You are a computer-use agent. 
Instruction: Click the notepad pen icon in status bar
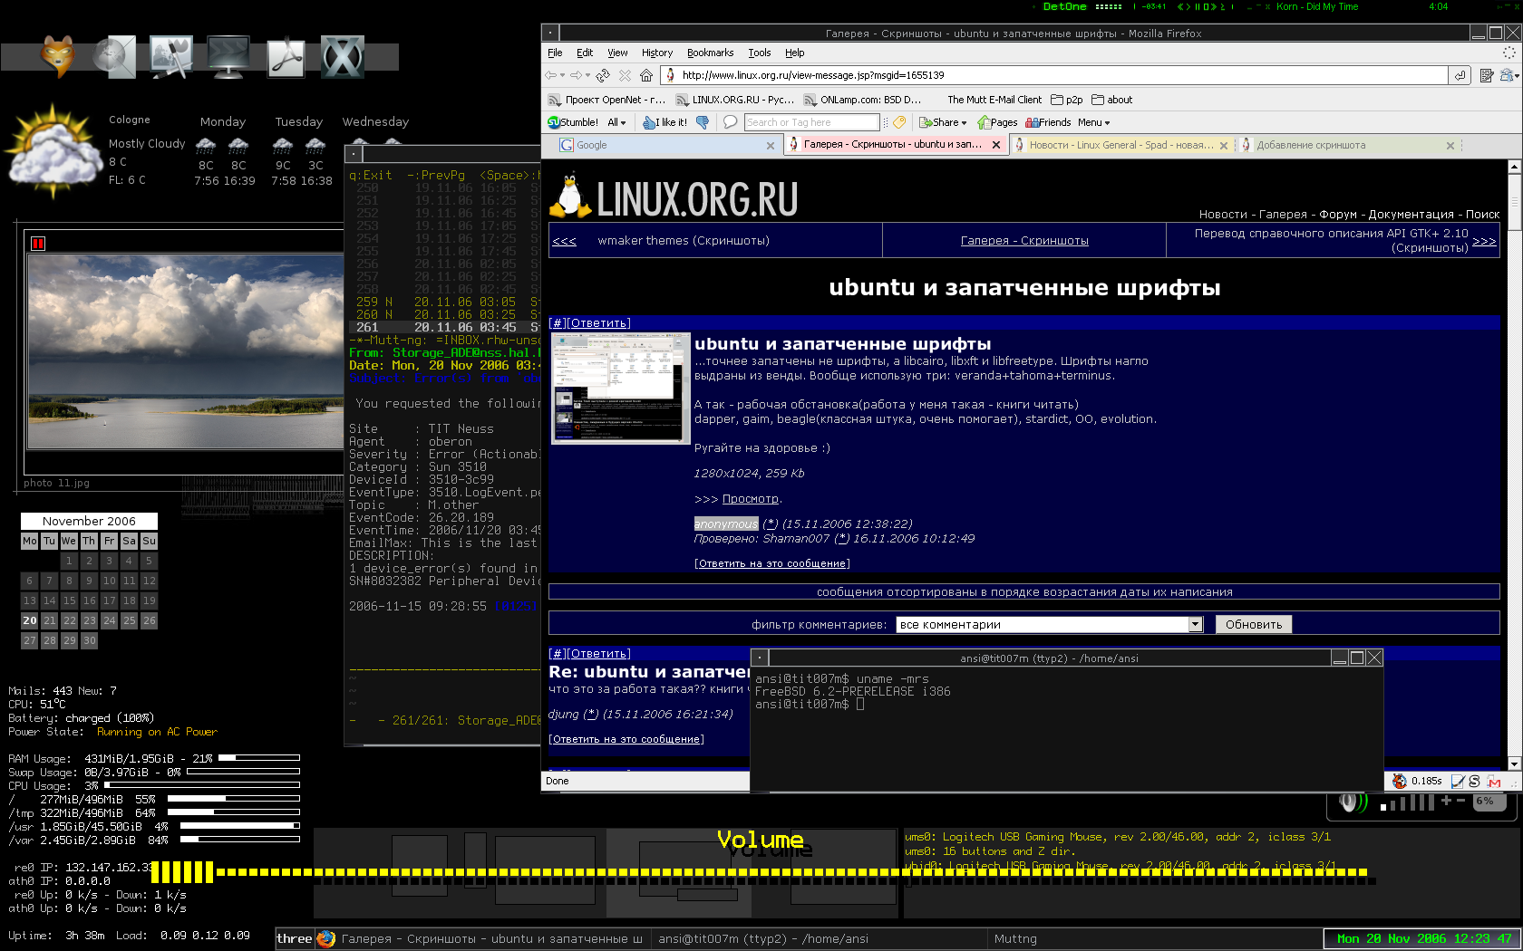pyautogui.click(x=1458, y=781)
